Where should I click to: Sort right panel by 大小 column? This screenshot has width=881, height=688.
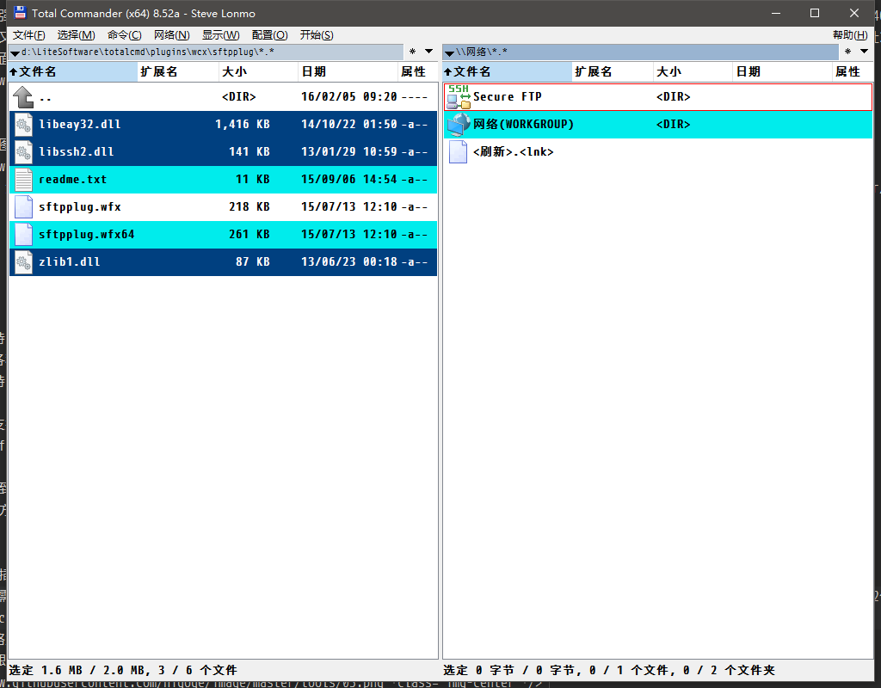(693, 72)
